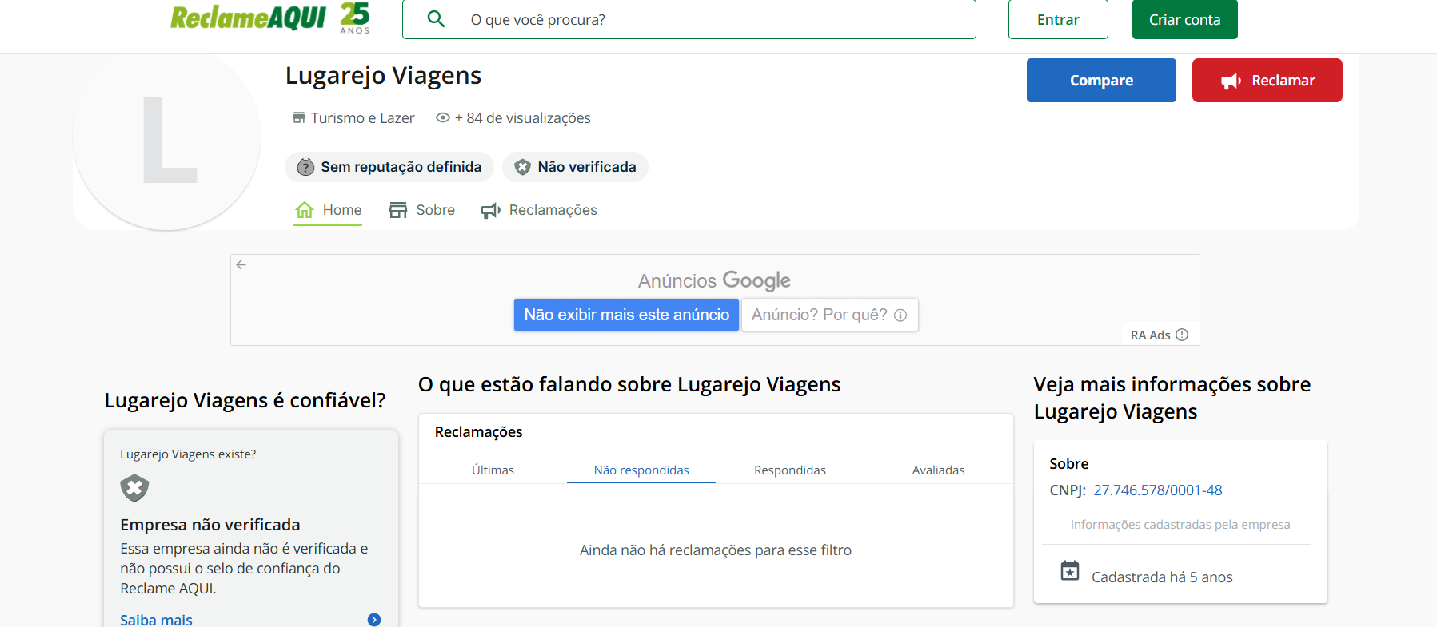Click the red Reclamar button
Screen dimensions: 1437x627
tap(1267, 80)
